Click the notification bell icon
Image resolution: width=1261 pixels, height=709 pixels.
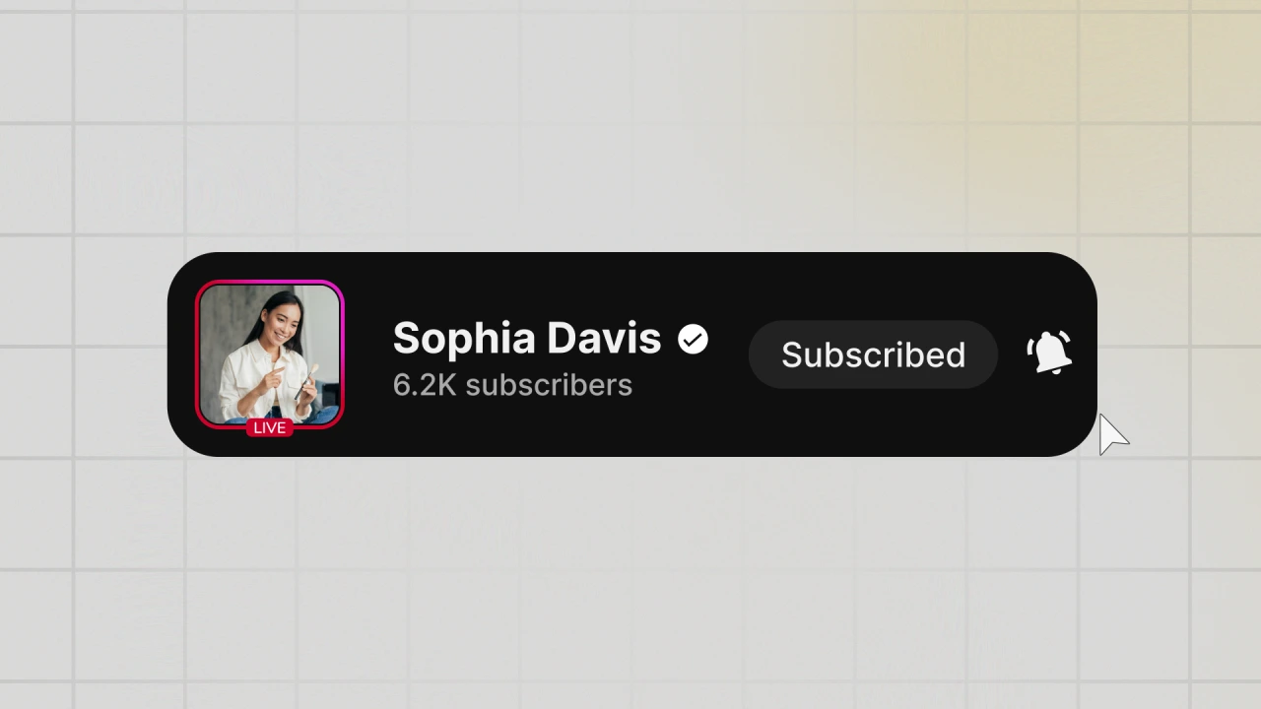click(1050, 353)
